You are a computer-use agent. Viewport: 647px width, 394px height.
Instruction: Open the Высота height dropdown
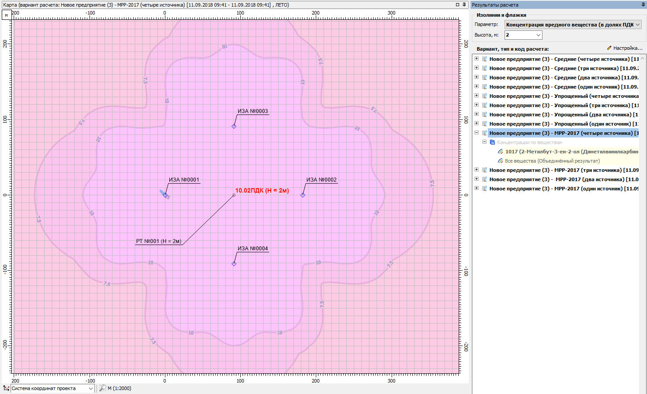coord(538,35)
